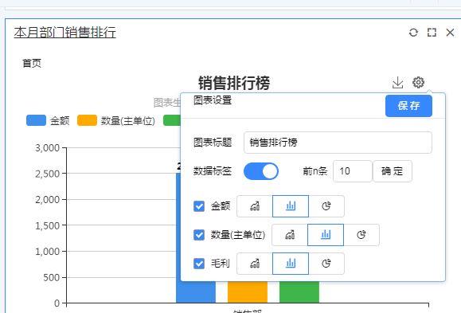The image size is (461, 313).
Task: Click the 销售排行榜 chart heading
Action: tap(234, 83)
